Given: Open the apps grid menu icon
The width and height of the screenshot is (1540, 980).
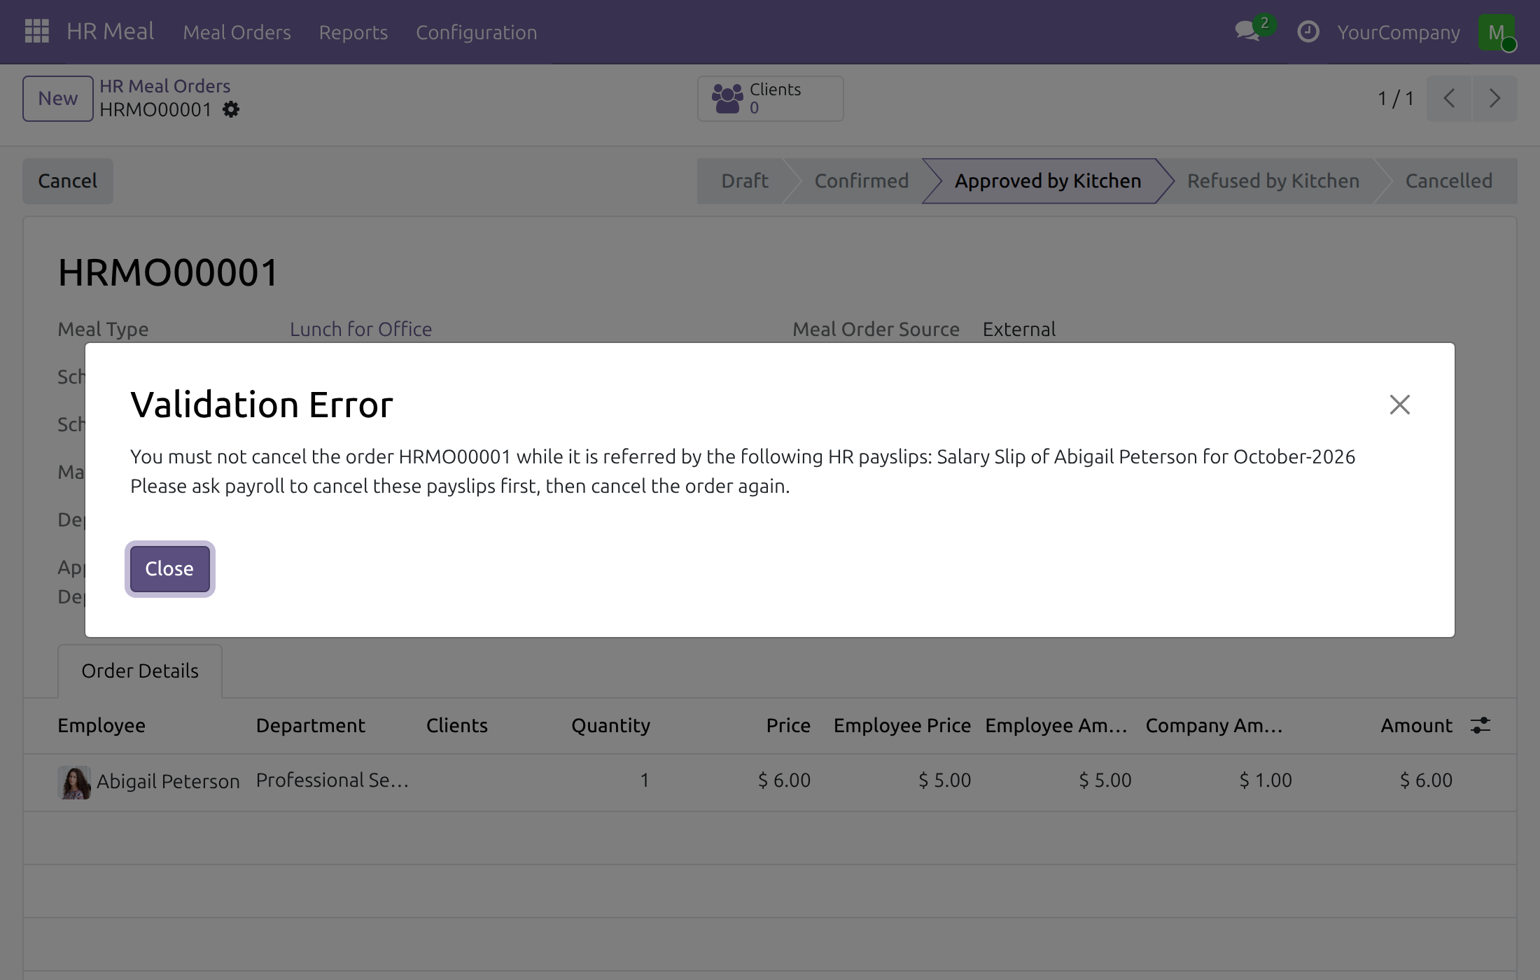Looking at the screenshot, I should [36, 31].
